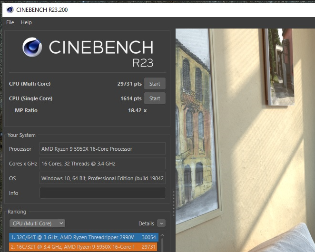Open the CPU (Multi Core) ranking dropdown
Viewport: 315px width, 252px height.
click(x=37, y=223)
